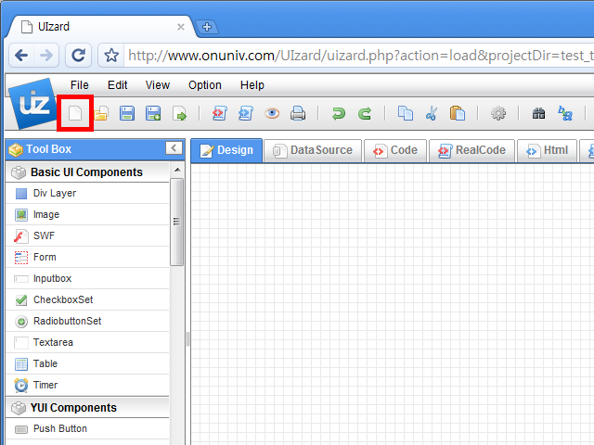Image resolution: width=594 pixels, height=445 pixels.
Task: Open the File menu
Action: click(x=80, y=85)
